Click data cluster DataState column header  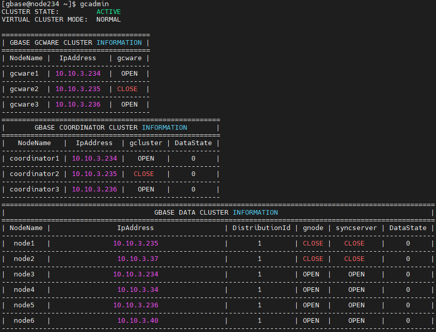[x=408, y=228]
